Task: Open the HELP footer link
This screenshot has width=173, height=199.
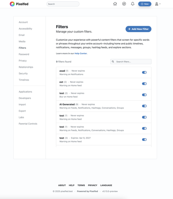Action: [72, 185]
